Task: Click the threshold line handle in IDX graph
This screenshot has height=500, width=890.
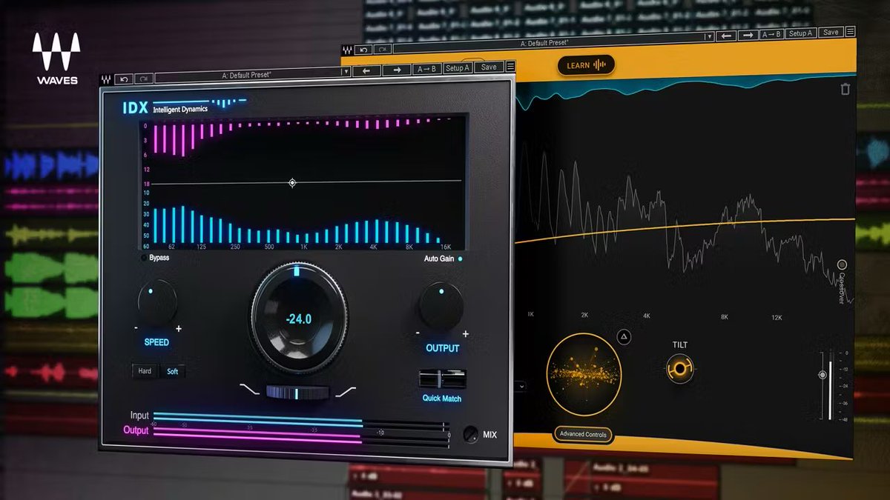Action: pyautogui.click(x=292, y=182)
